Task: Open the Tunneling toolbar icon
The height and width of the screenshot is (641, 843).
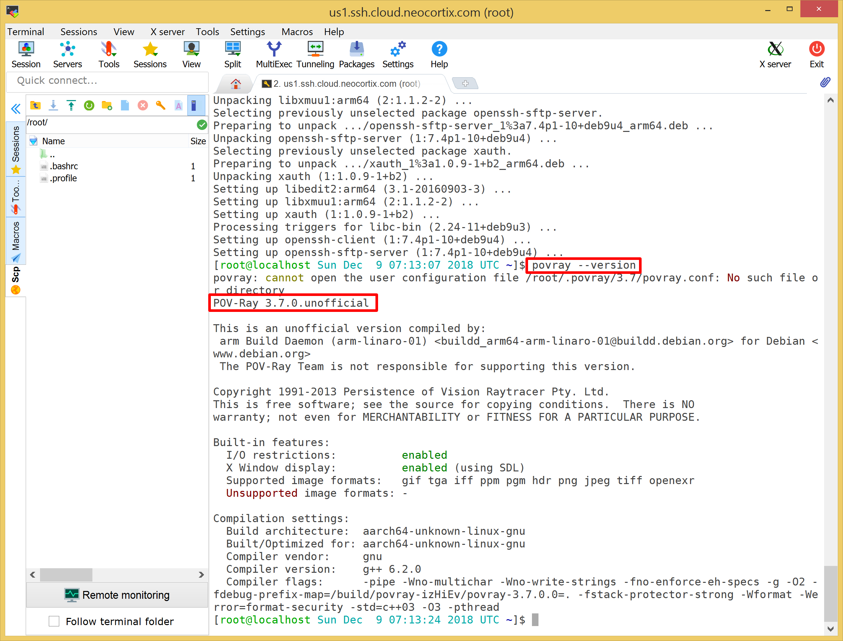Action: tap(315, 55)
